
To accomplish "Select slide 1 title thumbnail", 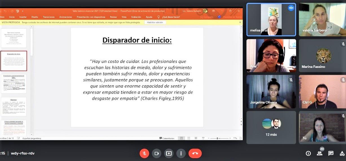I will [14, 38].
